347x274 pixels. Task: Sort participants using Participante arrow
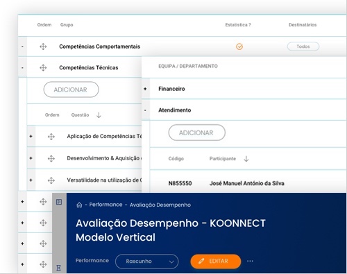(246, 159)
